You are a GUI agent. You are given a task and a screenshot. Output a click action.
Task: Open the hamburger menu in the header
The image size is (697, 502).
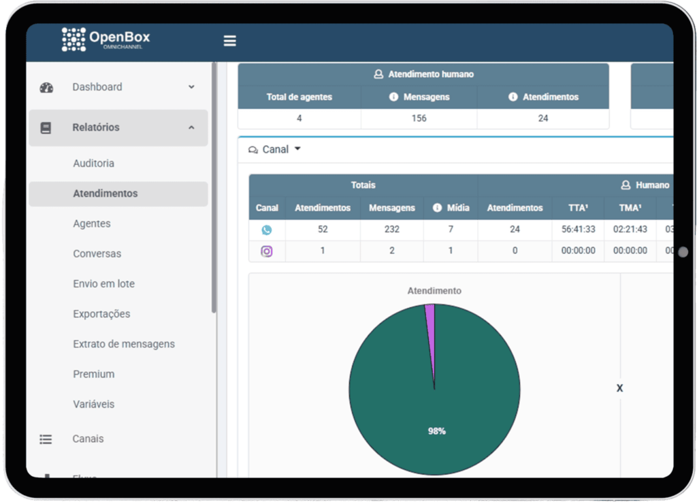tap(230, 41)
